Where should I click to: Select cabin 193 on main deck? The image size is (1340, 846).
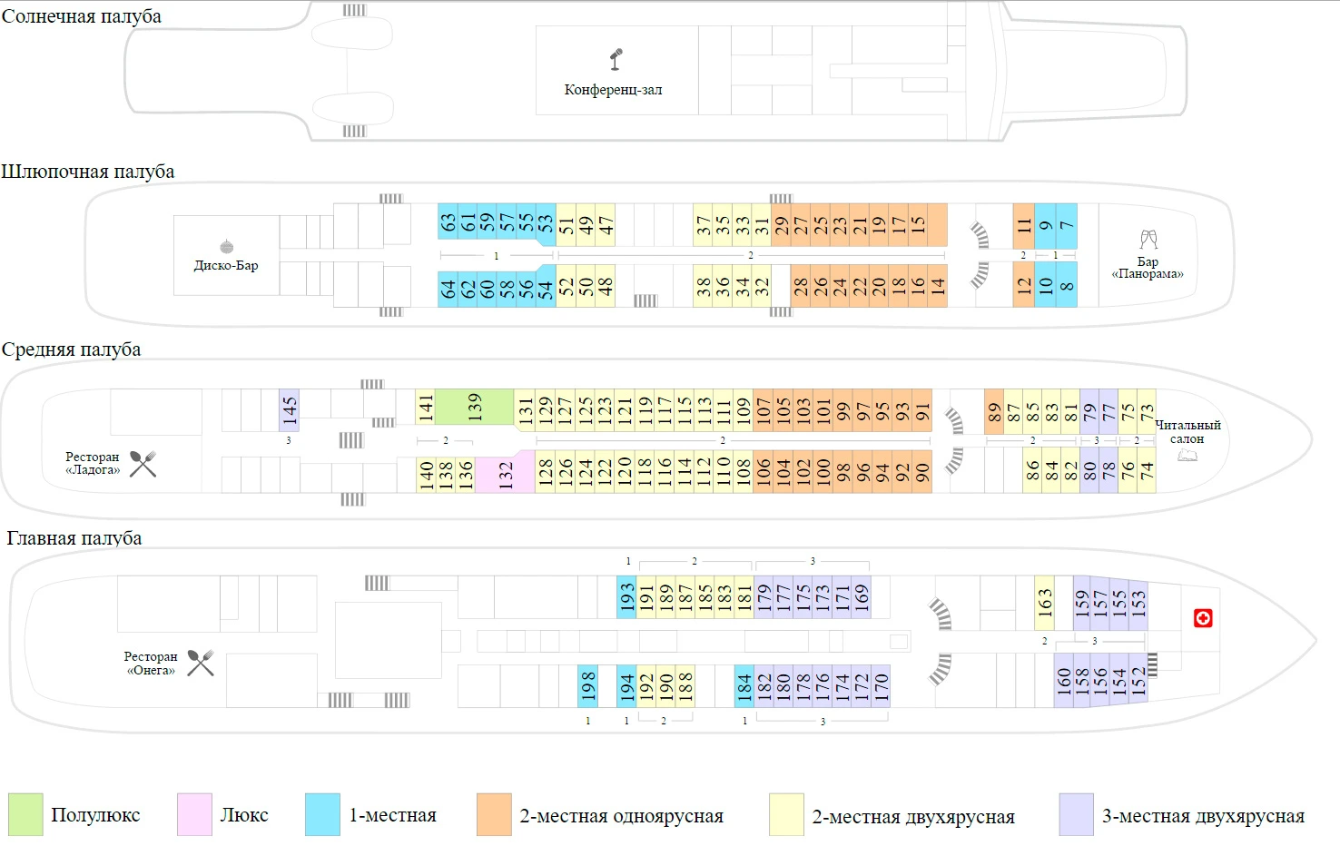click(626, 597)
